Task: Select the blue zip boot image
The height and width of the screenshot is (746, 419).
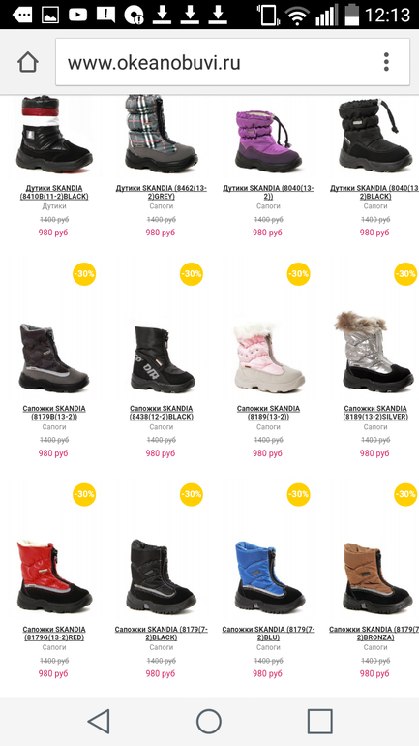Action: (x=269, y=576)
